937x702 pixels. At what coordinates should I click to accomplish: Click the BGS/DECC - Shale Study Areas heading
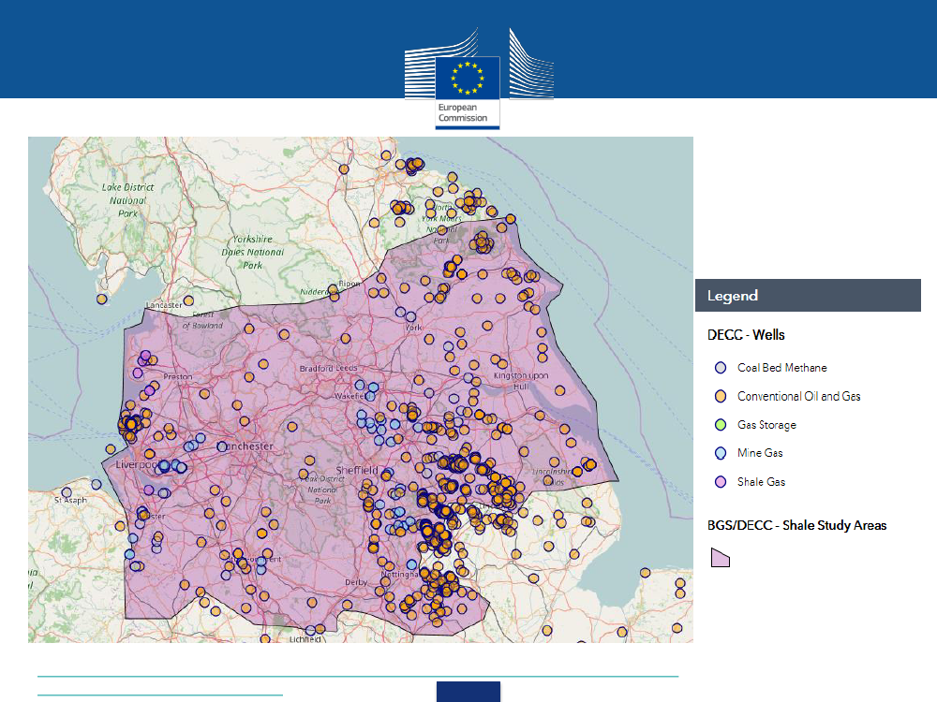[x=796, y=525]
